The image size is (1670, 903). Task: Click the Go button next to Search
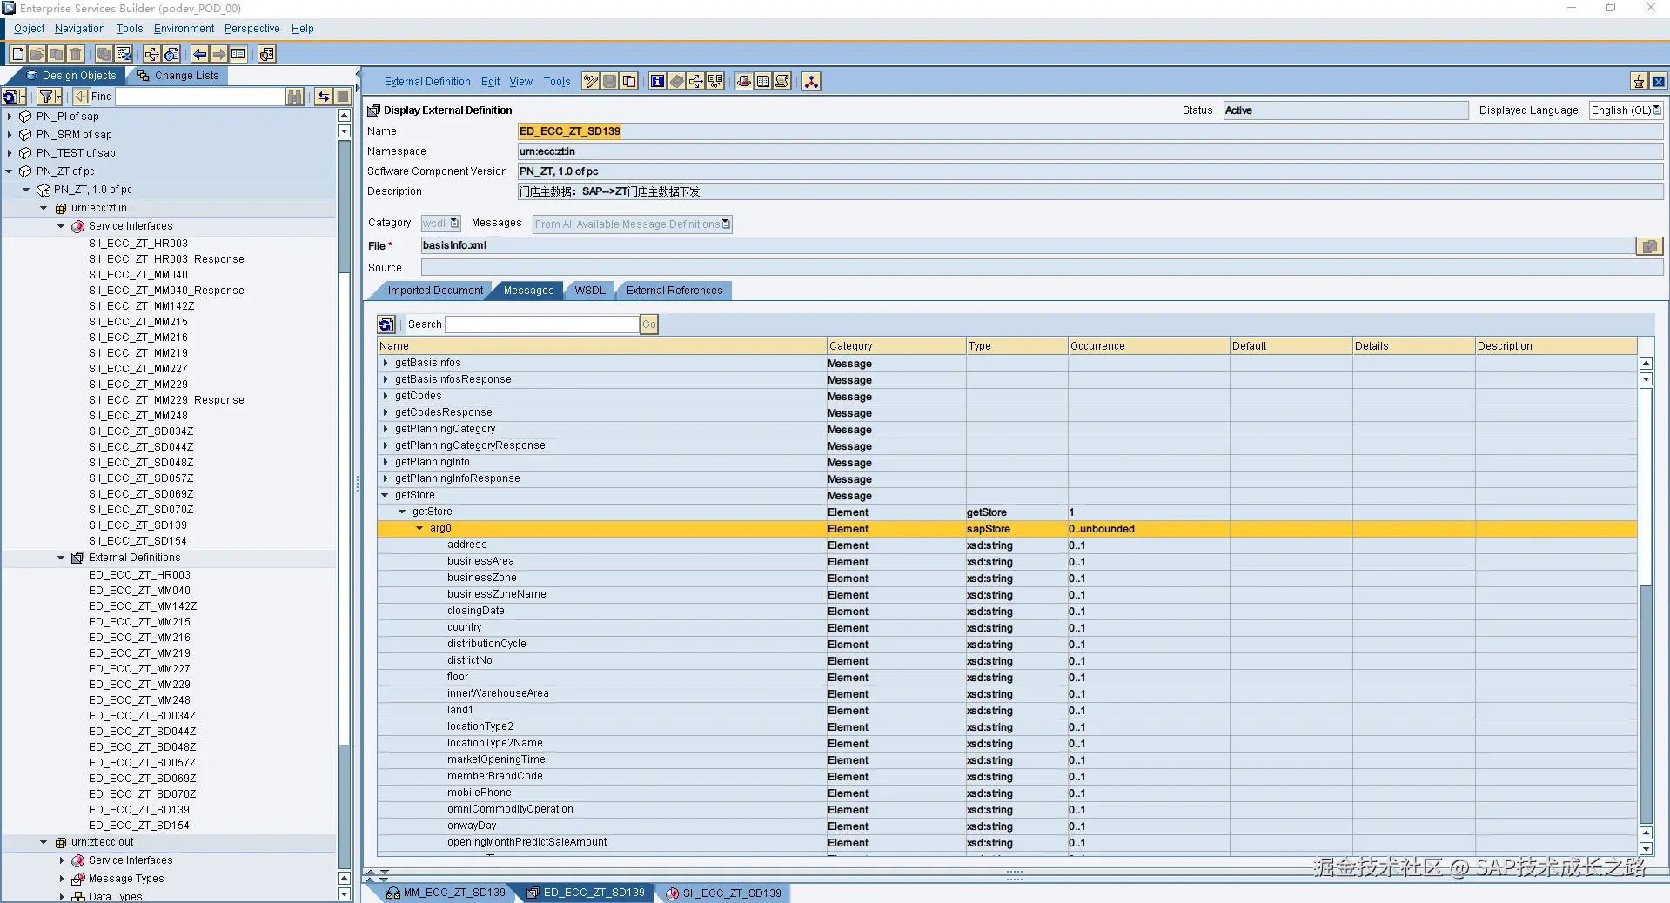(649, 324)
